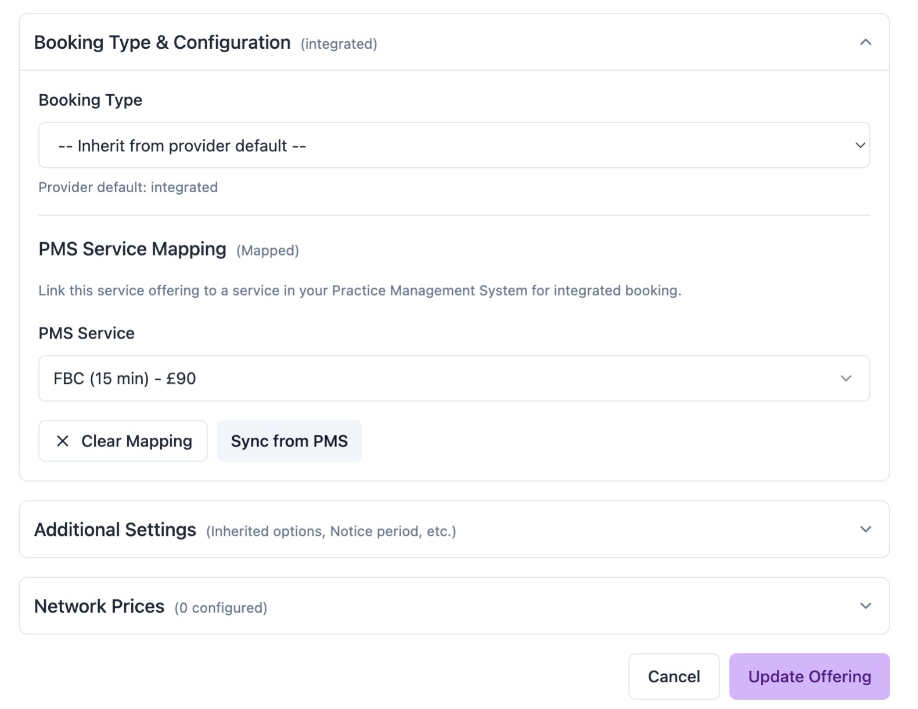918x709 pixels.
Task: Collapse the Booking Type & Configuration chevron
Action: 865,42
